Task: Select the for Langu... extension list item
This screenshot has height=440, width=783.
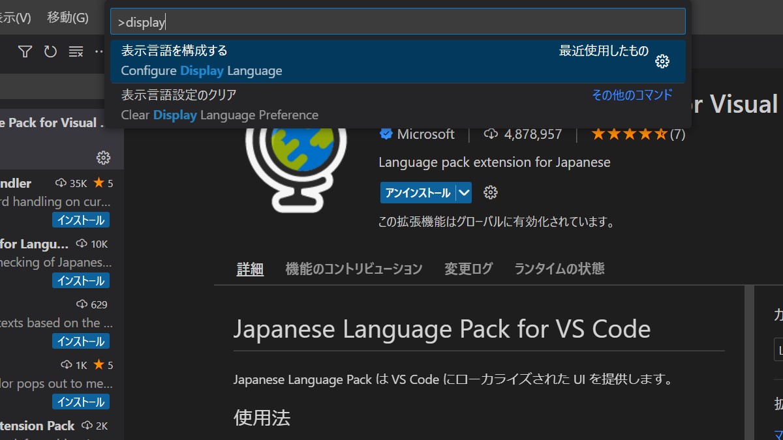Action: point(62,261)
